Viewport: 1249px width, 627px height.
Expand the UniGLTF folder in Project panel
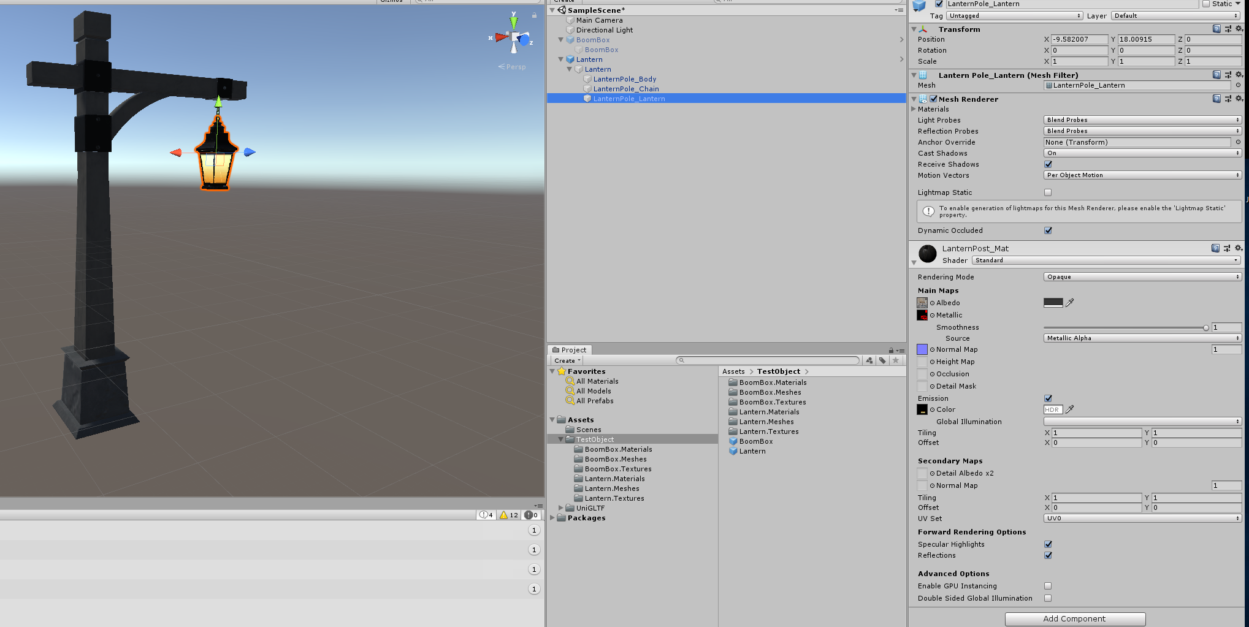[561, 508]
